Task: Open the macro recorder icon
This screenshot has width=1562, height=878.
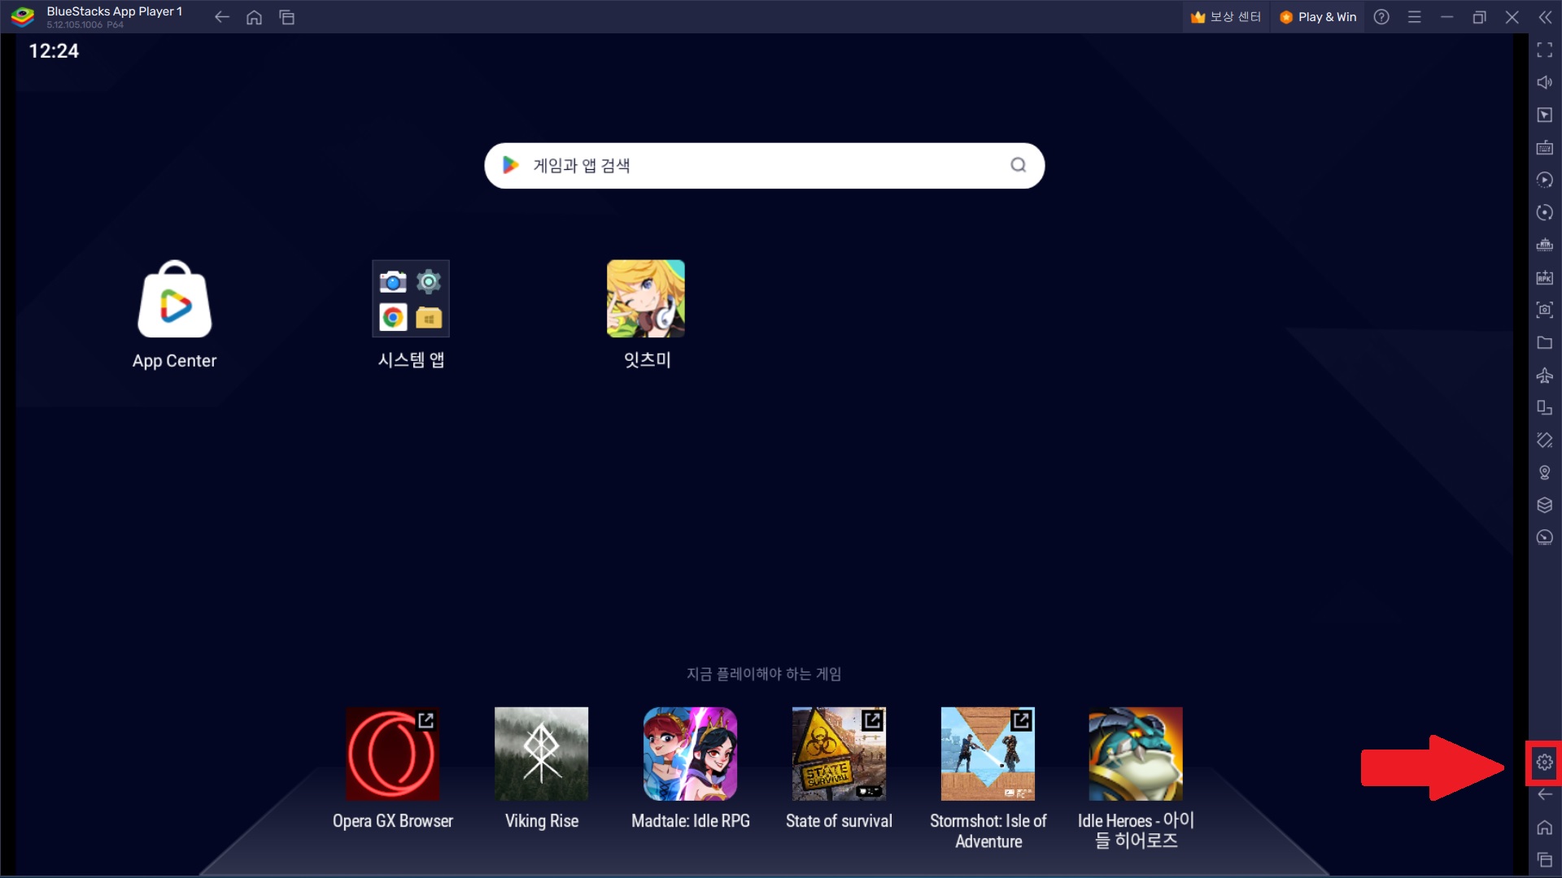Action: 1545,213
